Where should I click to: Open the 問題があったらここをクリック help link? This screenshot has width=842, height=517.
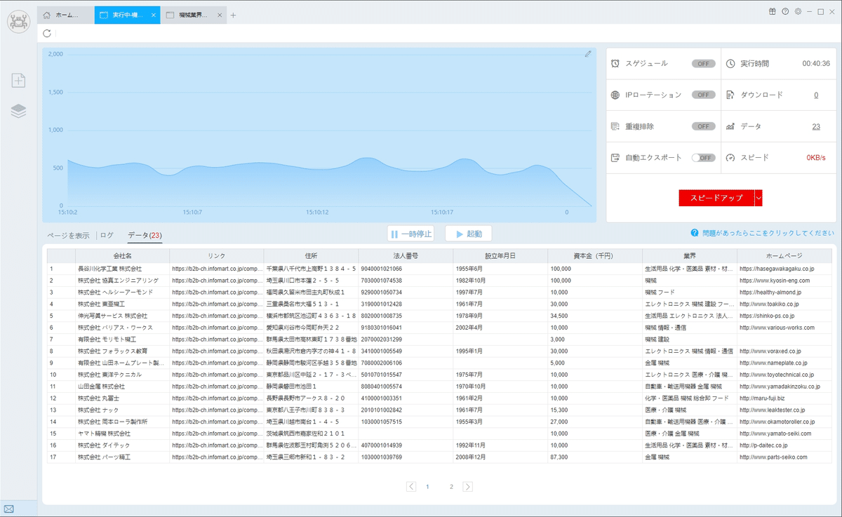[x=767, y=233]
